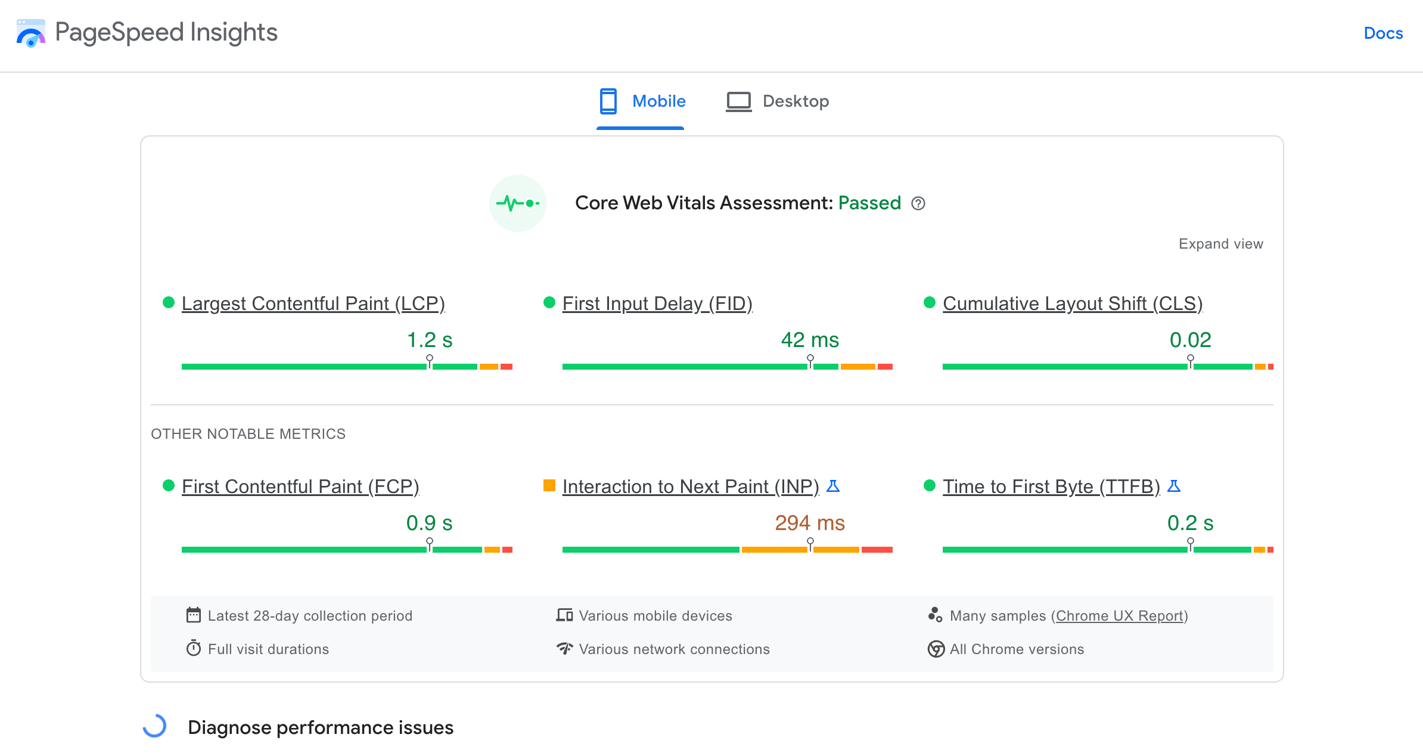Click the green pulse vitals icon
Viewport: 1423px width, 756px height.
(517, 203)
